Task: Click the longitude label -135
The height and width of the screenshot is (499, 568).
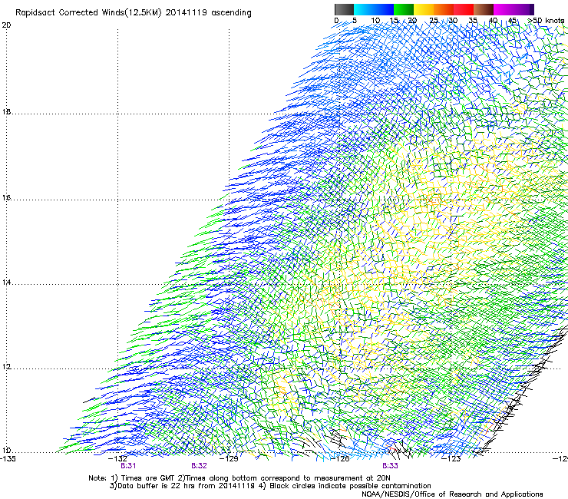Action: [x=8, y=458]
